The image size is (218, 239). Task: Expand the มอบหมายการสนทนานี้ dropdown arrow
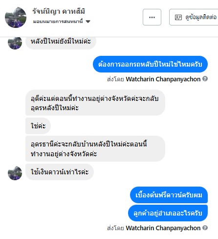(88, 22)
